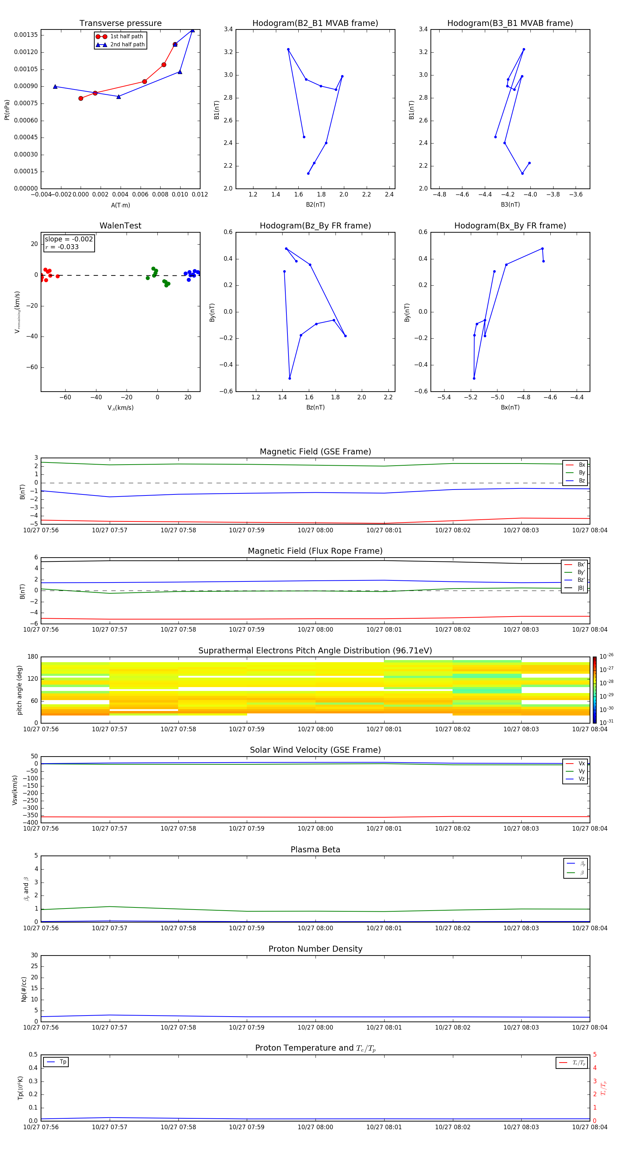Click the '0.00135' tick on the transverse pressure axis
This screenshot has height=1158, width=631.
[26, 35]
